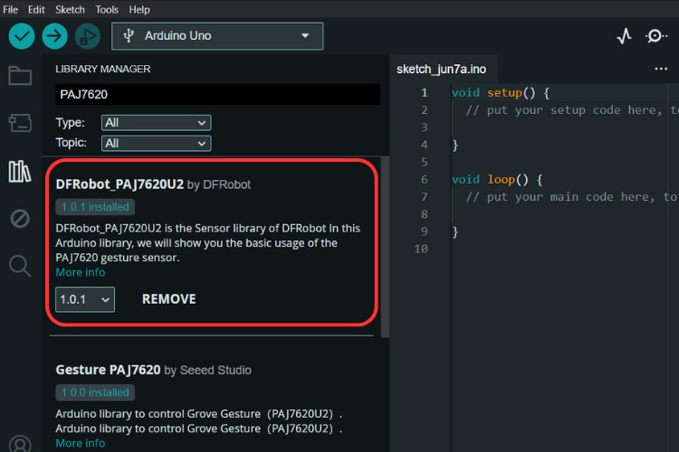Click the Gesture PAJ7620 library title
Screen dimensions: 679x452
[x=108, y=371]
